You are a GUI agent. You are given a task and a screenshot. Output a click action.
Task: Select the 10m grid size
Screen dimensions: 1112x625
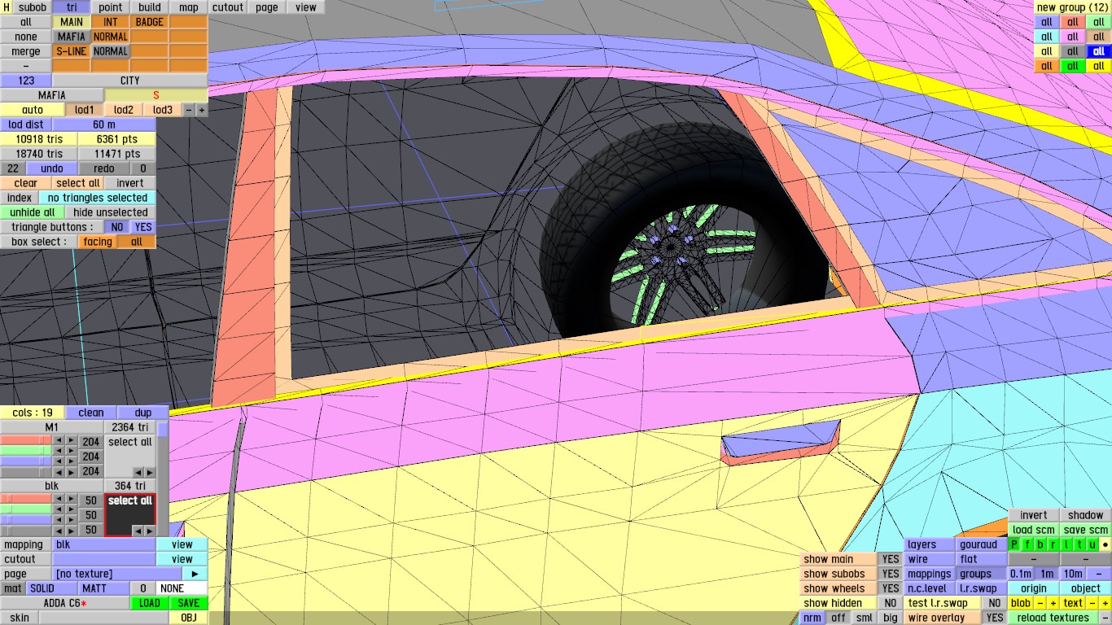[x=1073, y=574]
